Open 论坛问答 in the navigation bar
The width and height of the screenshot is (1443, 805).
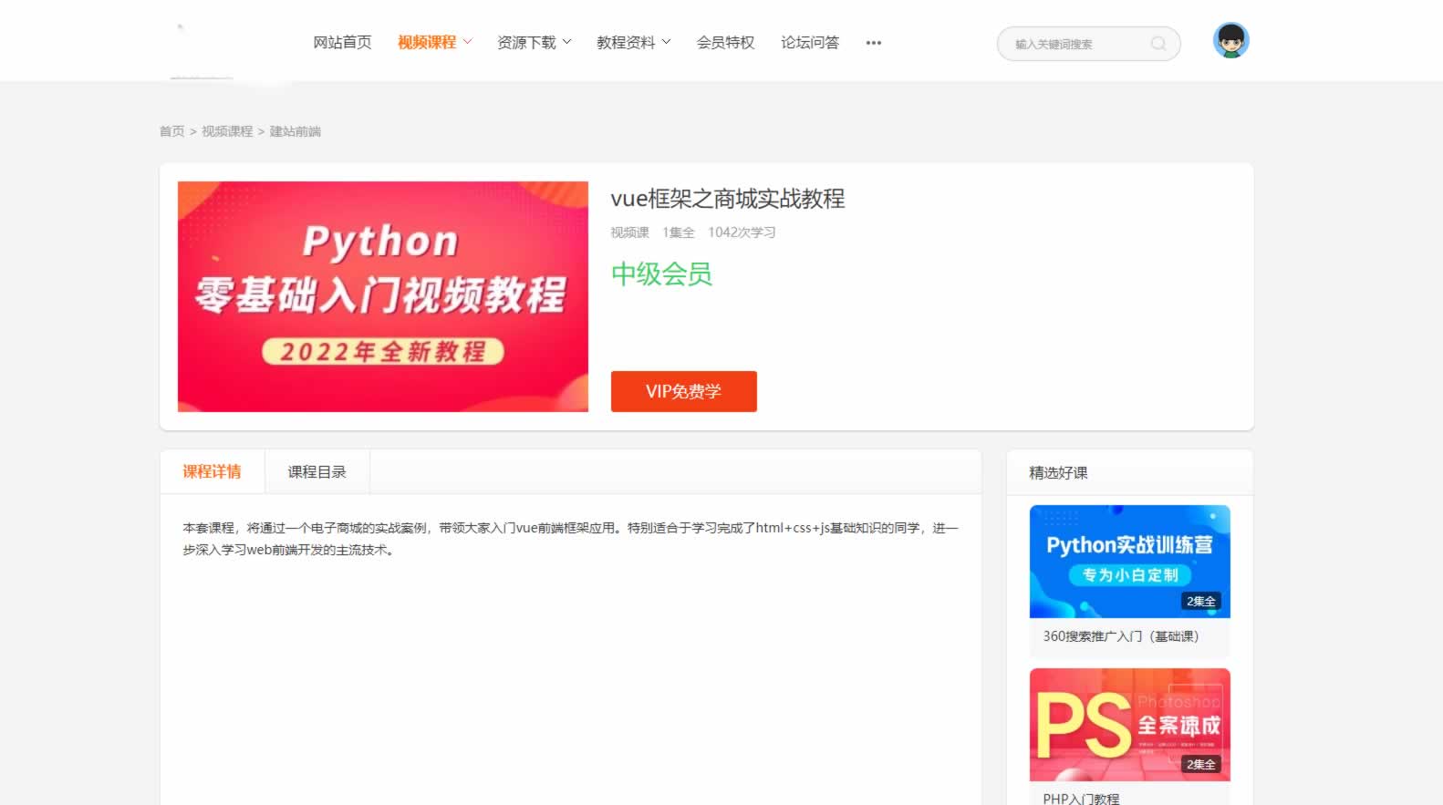tap(809, 43)
